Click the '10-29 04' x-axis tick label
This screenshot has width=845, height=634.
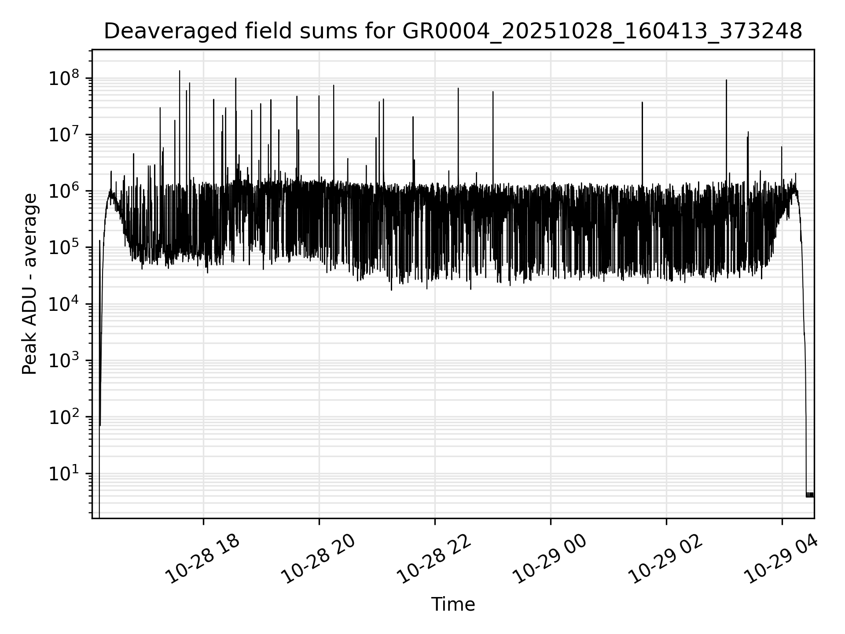click(x=781, y=559)
